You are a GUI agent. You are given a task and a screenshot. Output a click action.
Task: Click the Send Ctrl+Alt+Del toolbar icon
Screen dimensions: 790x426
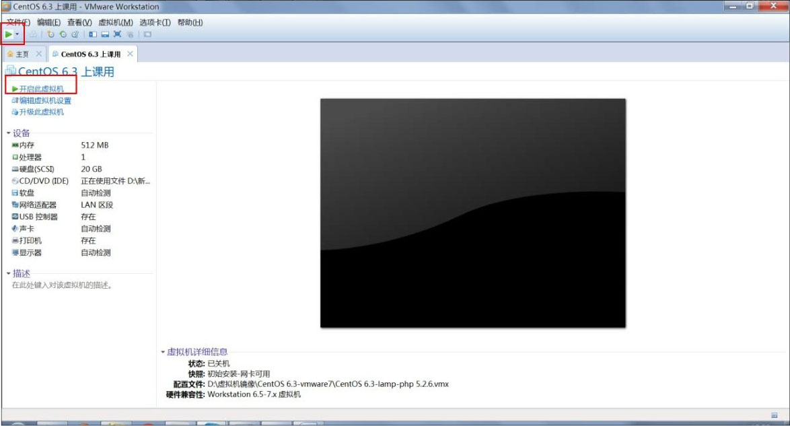33,34
